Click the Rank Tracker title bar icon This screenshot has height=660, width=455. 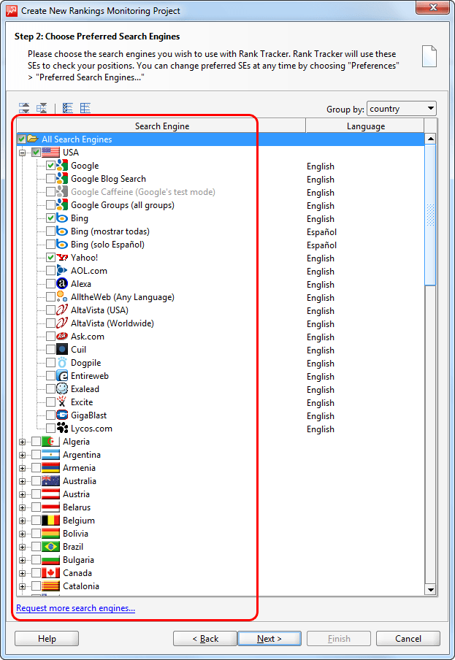point(12,10)
